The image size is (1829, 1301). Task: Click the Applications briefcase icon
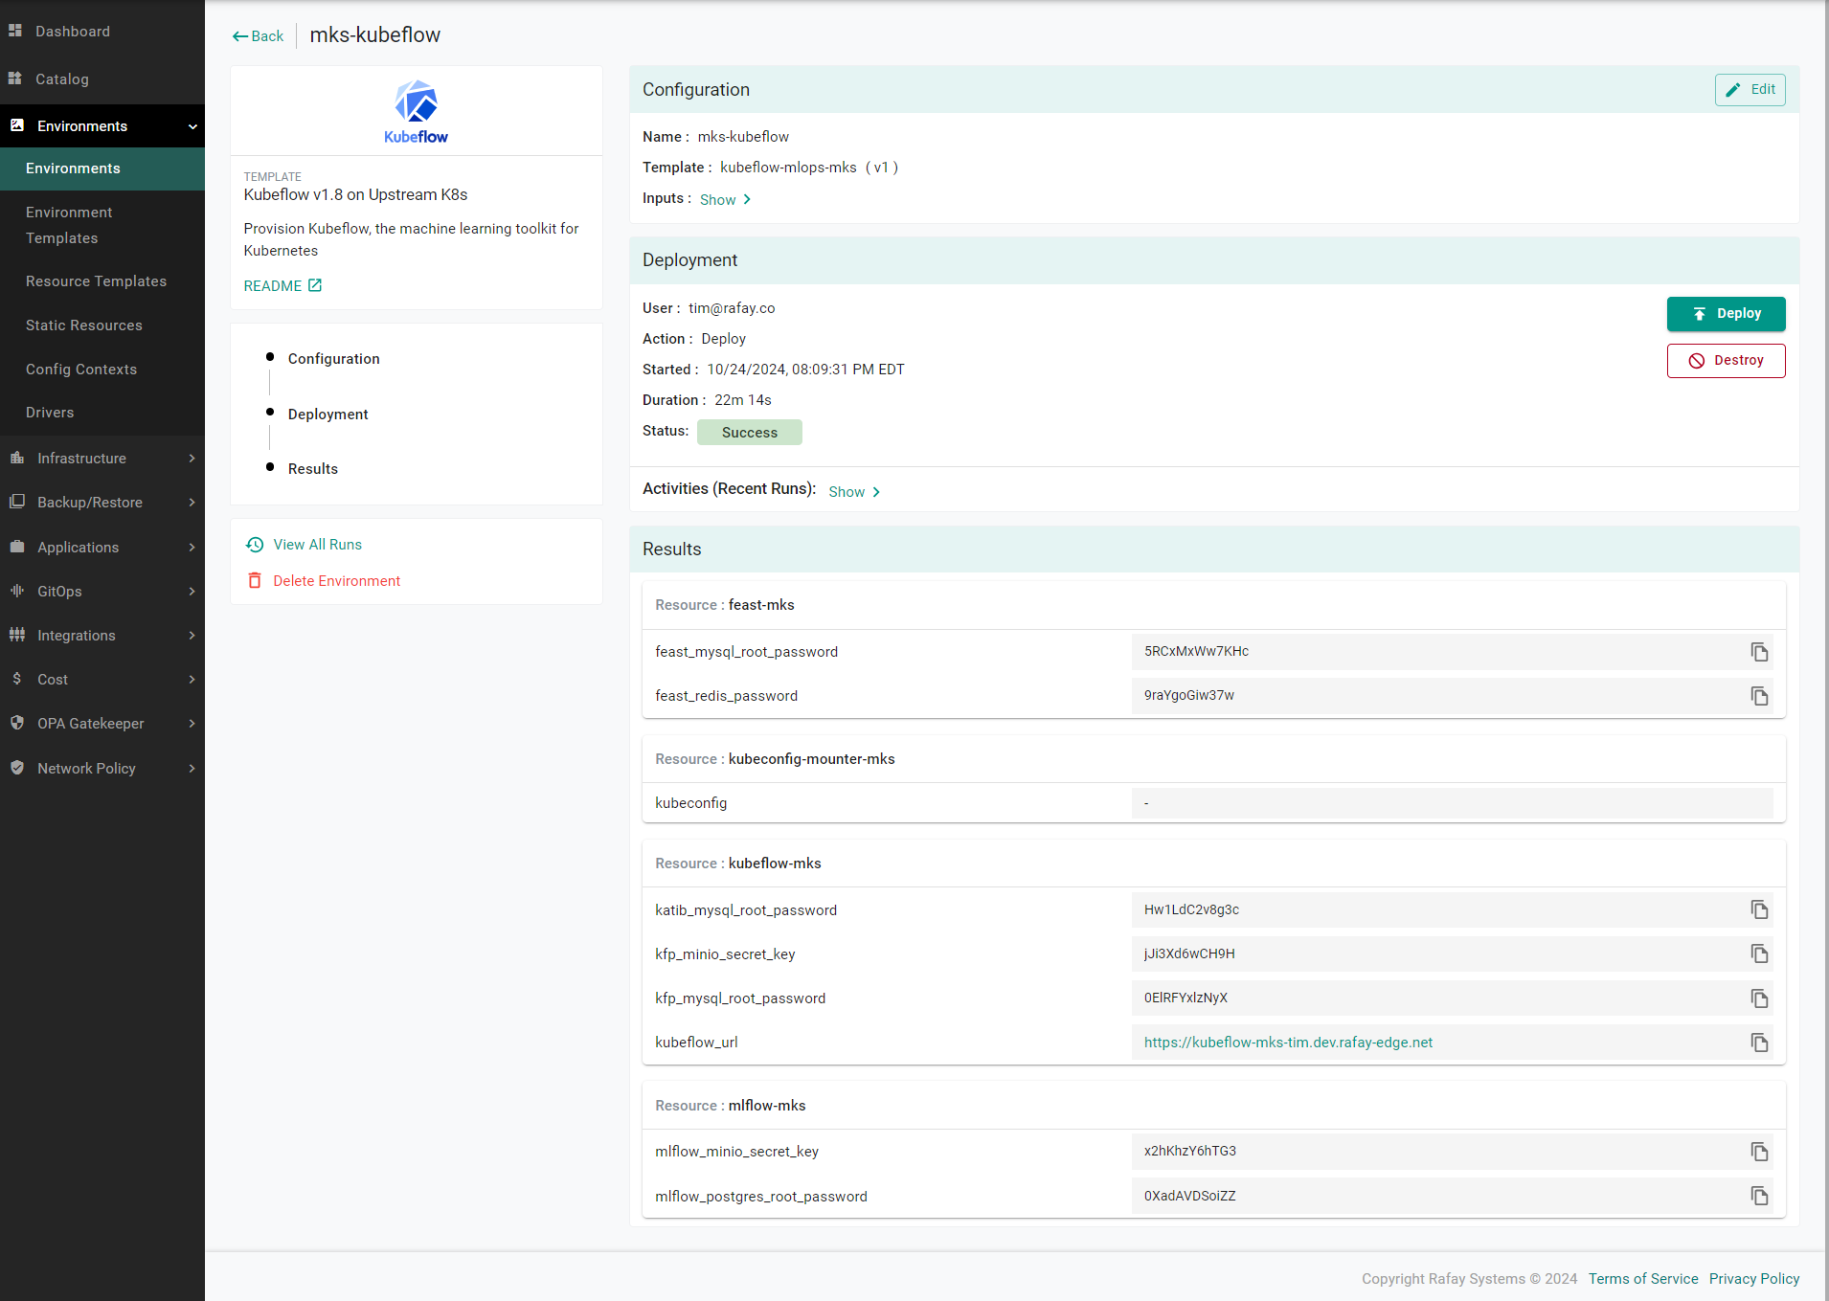coord(17,547)
